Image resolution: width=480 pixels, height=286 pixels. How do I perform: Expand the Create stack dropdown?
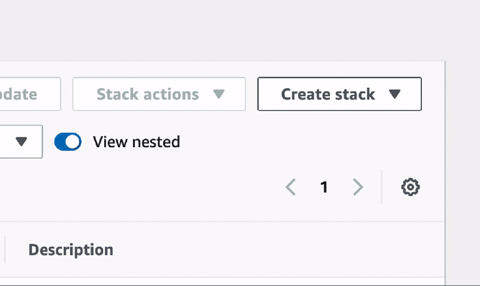[339, 94]
